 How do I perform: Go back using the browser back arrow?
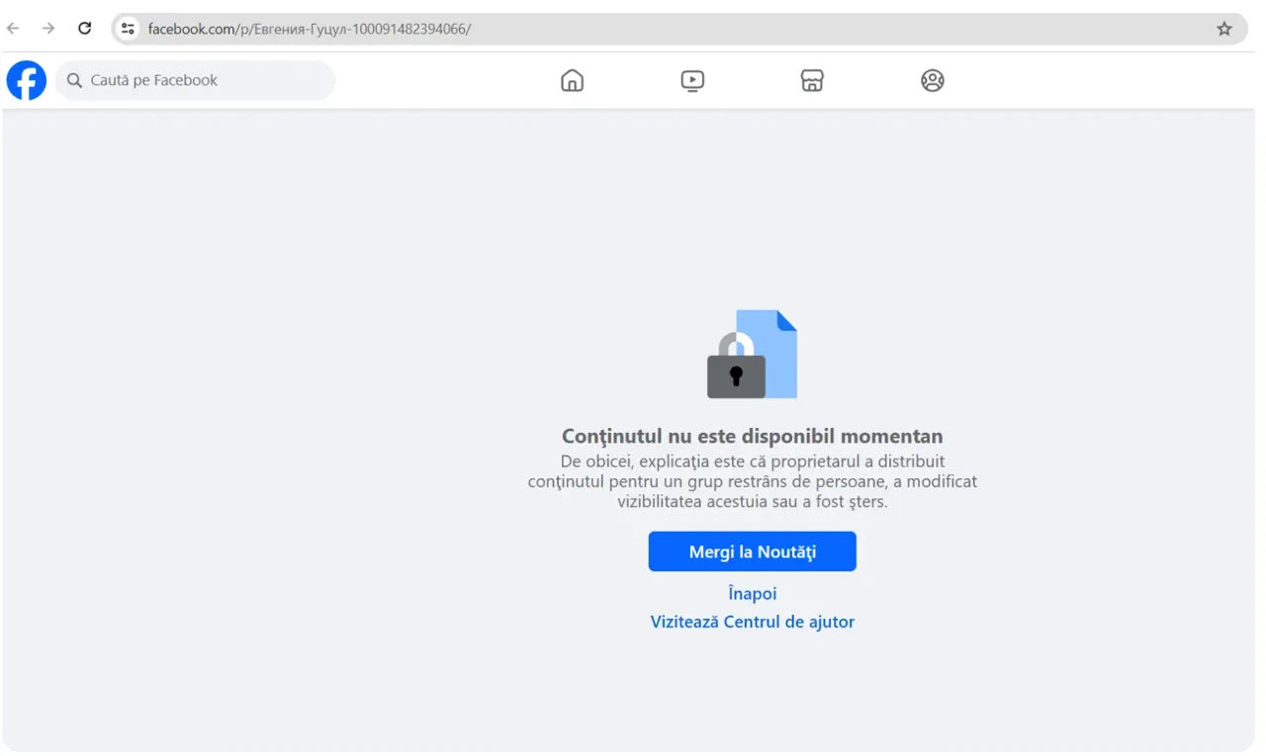point(13,29)
